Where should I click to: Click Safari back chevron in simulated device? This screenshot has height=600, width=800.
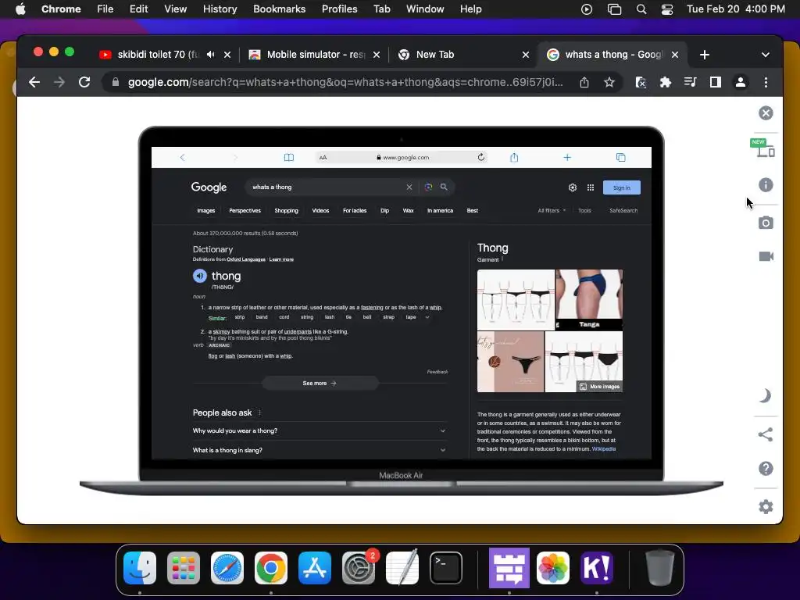click(x=182, y=157)
